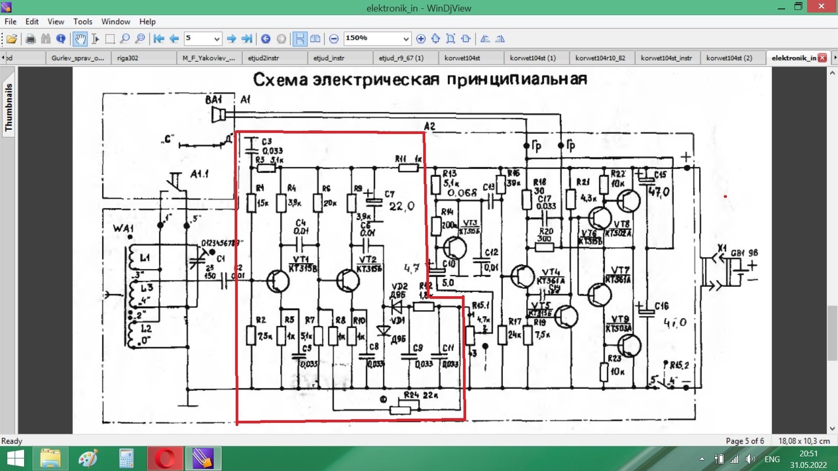
Task: Switch to the riga302 tab
Action: (x=128, y=58)
